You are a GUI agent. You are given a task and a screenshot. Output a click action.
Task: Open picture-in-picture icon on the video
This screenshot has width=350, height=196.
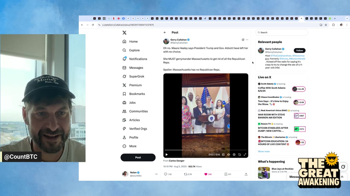[x=240, y=155]
